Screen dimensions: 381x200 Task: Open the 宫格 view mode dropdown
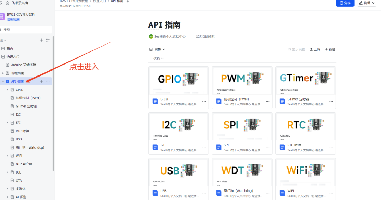pyautogui.click(x=157, y=49)
